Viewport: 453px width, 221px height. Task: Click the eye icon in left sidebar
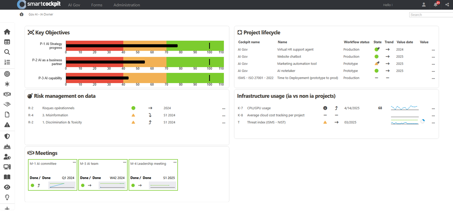[x=7, y=187]
